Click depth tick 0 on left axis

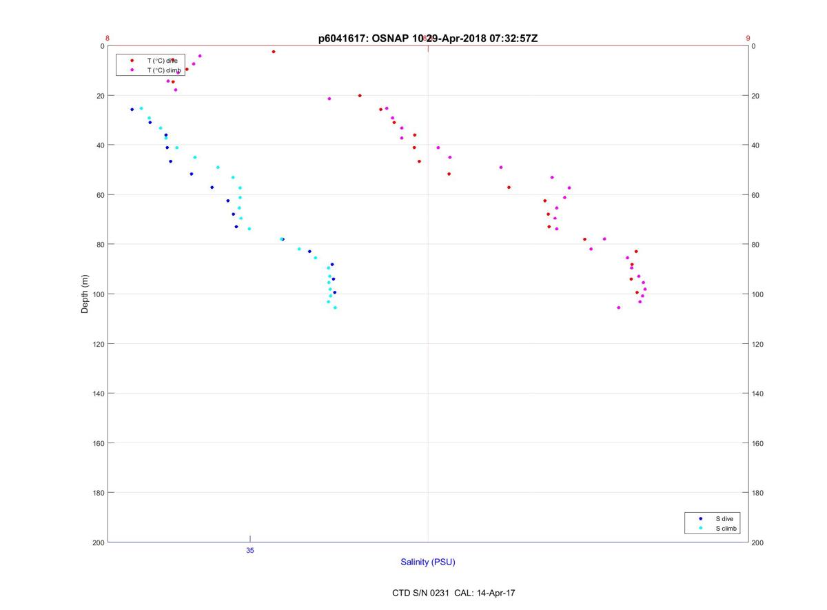click(102, 46)
